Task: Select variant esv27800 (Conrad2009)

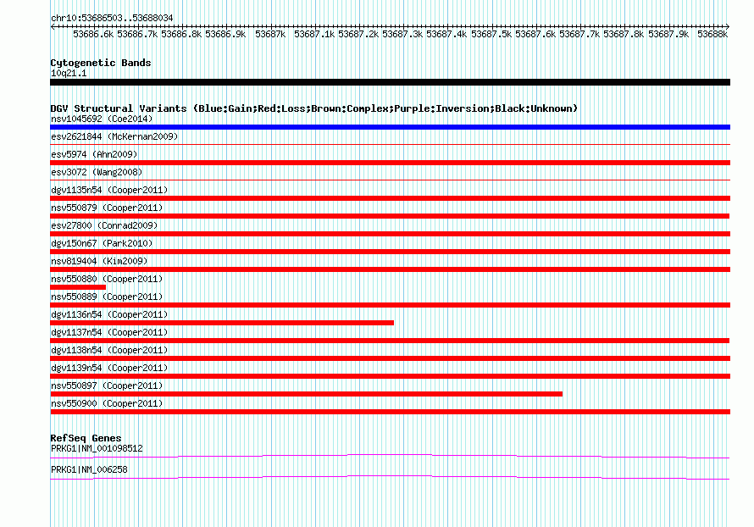Action: [104, 225]
